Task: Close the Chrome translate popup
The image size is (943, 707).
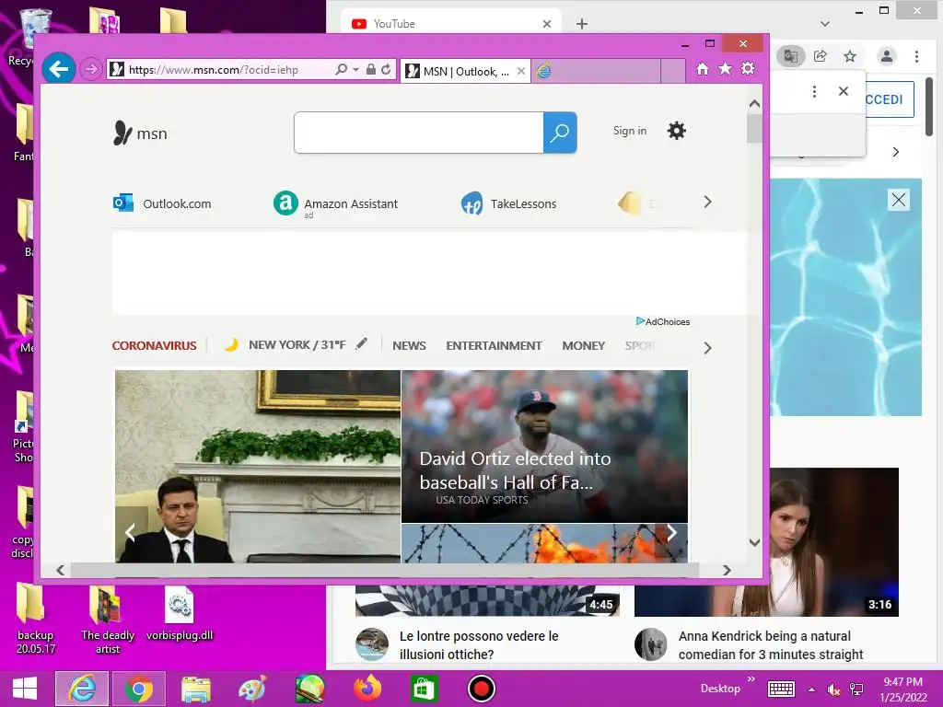Action: [x=844, y=91]
